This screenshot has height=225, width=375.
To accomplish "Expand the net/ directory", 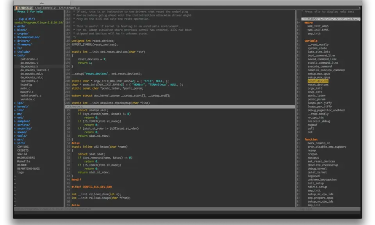I will (20, 118).
